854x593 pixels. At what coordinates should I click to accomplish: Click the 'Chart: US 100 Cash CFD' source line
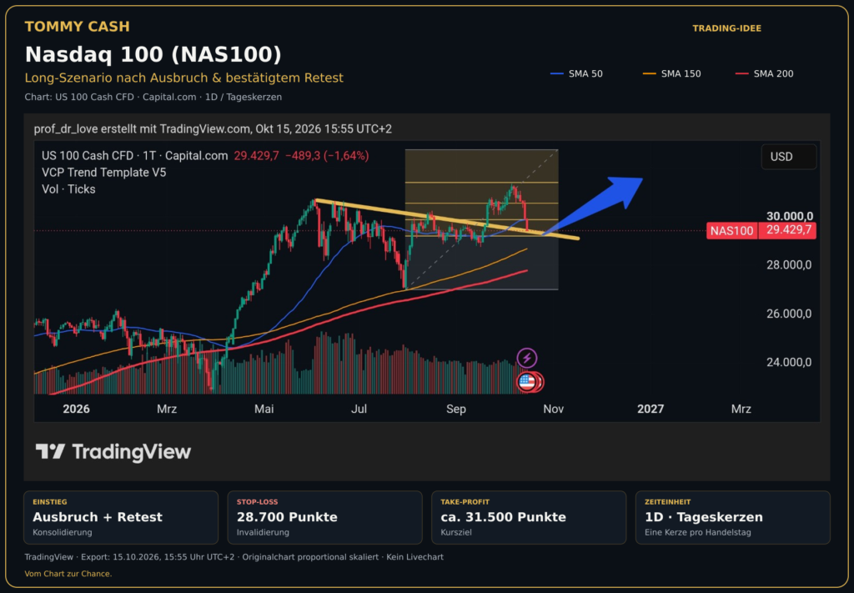coord(153,97)
